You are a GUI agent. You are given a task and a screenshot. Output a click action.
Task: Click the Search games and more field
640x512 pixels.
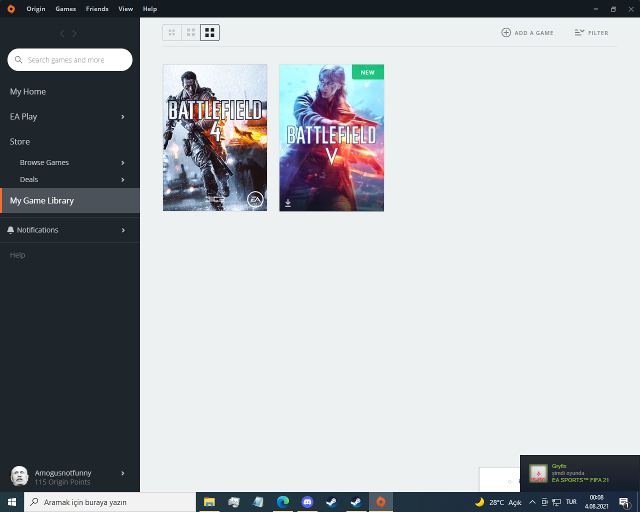coord(70,60)
